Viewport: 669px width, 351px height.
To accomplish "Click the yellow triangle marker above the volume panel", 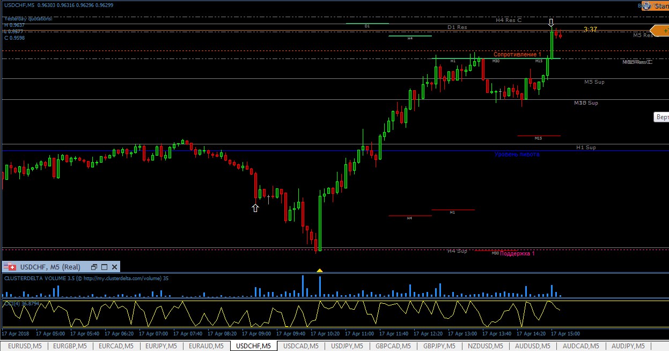I will tap(320, 270).
